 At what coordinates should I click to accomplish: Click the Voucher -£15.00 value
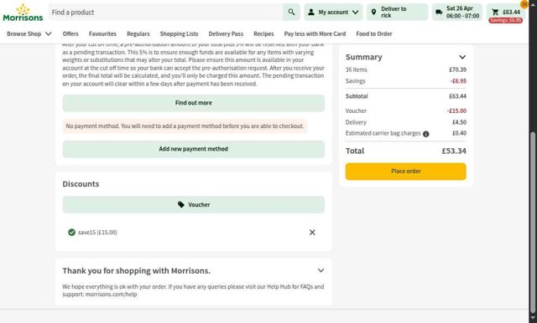coord(456,110)
